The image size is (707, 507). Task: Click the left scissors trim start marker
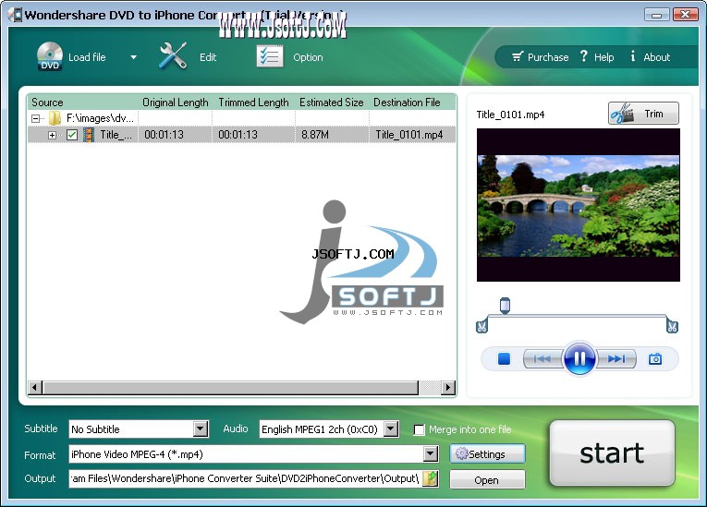point(481,325)
